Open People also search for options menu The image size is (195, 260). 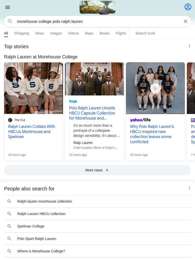pyautogui.click(x=189, y=188)
